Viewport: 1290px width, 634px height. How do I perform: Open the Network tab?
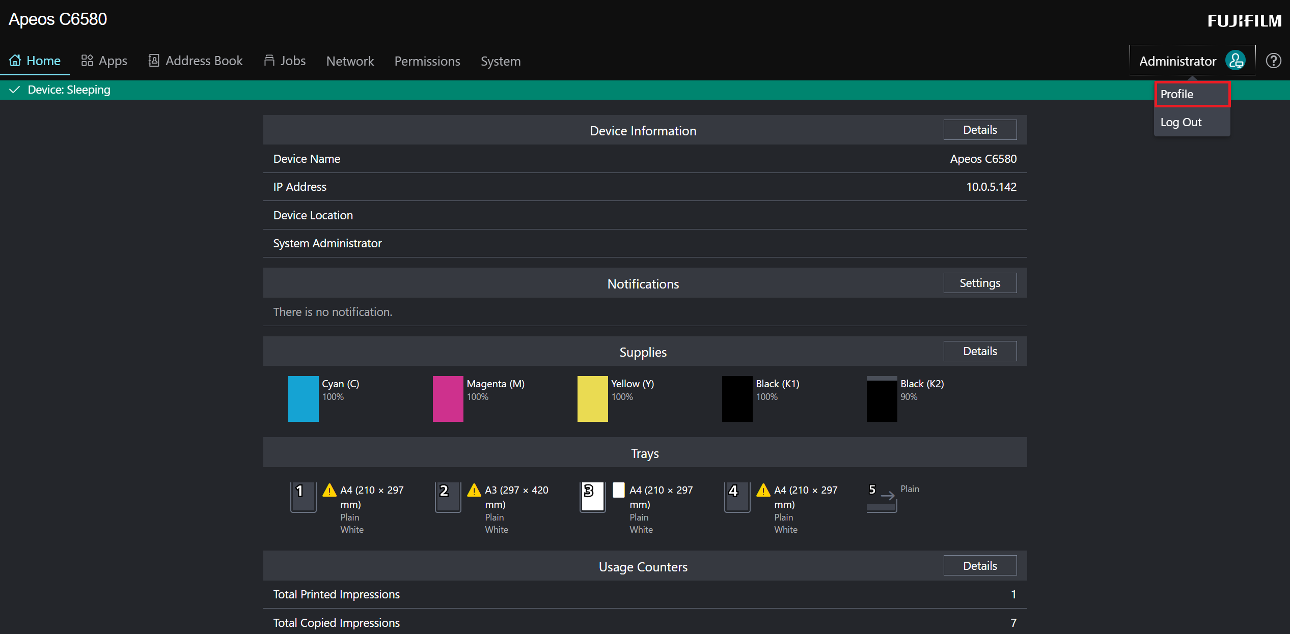350,61
